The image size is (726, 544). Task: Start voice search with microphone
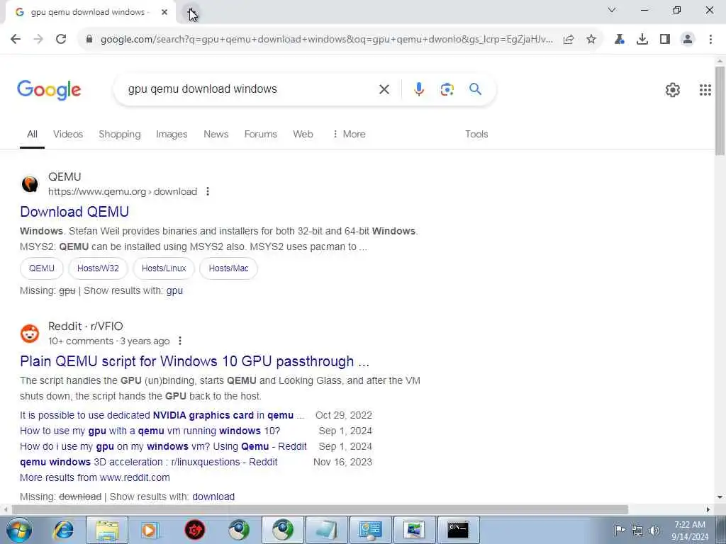click(419, 89)
